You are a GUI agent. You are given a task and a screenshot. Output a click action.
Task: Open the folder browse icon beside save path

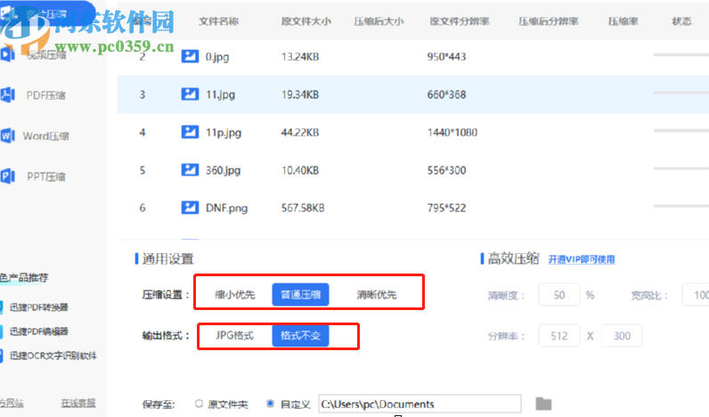pyautogui.click(x=543, y=404)
